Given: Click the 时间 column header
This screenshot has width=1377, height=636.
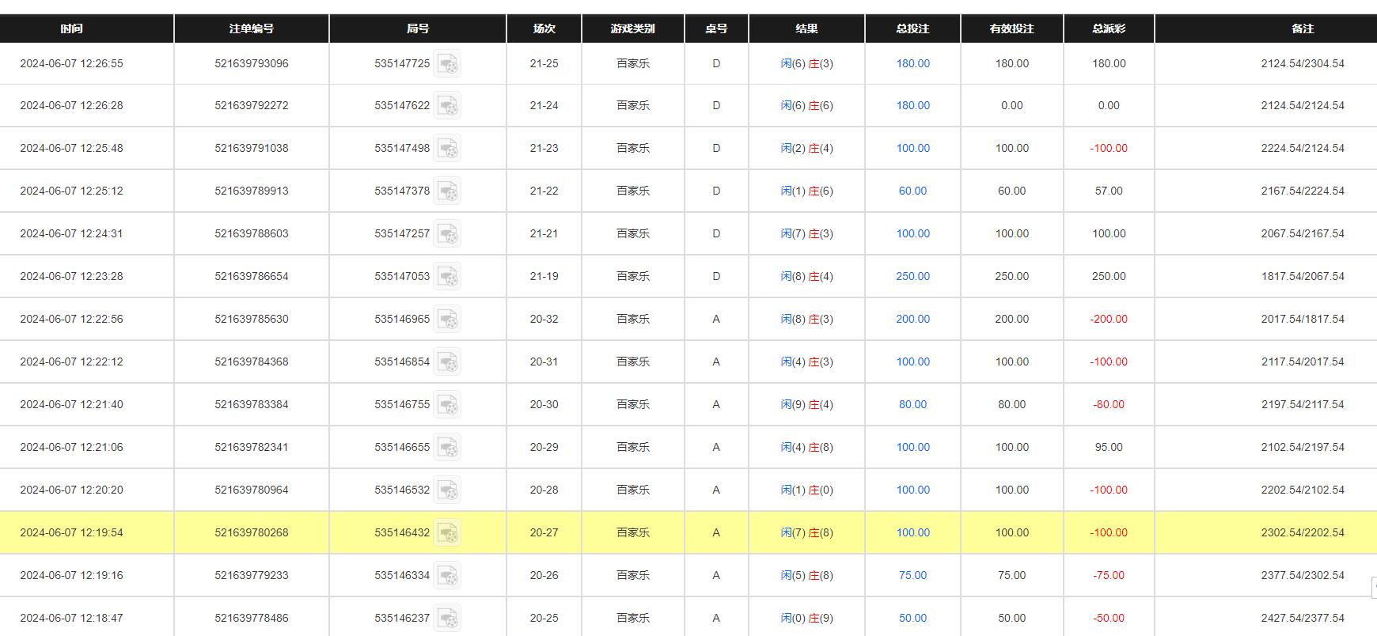Looking at the screenshot, I should click(71, 28).
